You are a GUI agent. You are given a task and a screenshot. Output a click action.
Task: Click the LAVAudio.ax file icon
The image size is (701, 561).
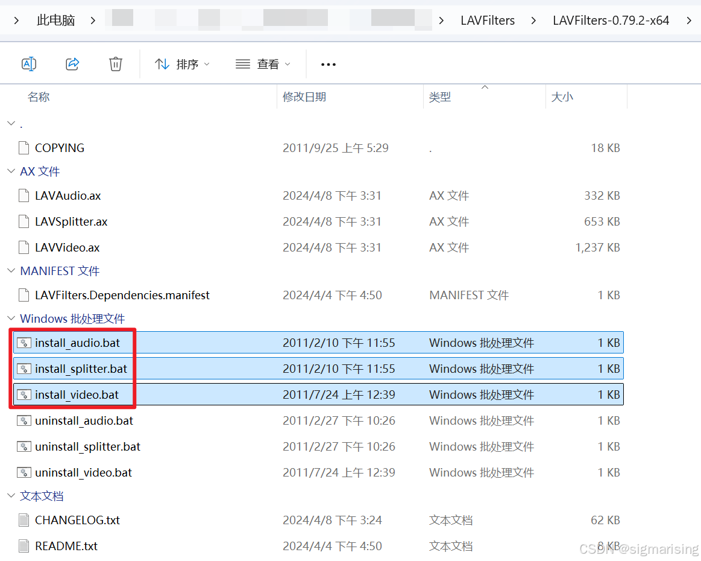pos(24,195)
